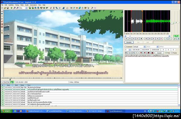Viewport: 181px width, 119px height.
Task: Select the Time radio button
Action: 166,53
